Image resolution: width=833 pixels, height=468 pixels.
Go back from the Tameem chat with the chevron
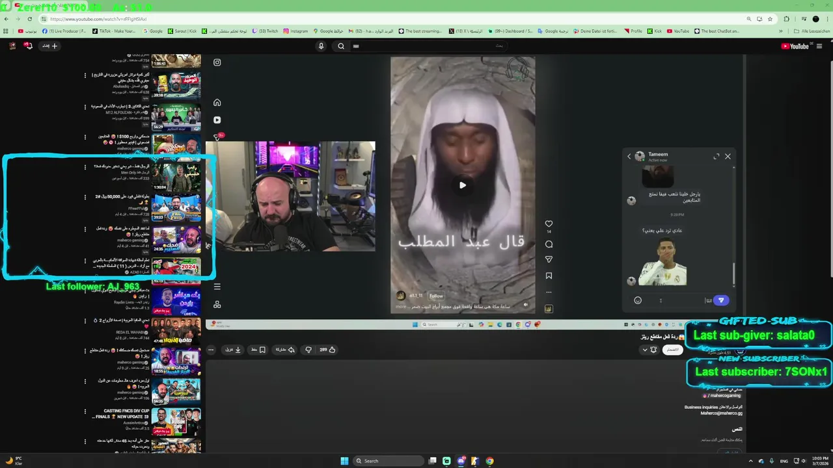(x=629, y=156)
